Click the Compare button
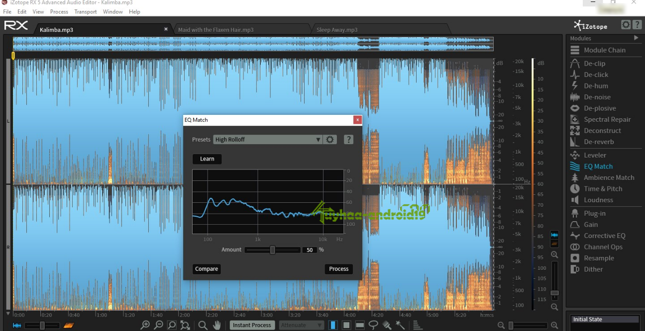The width and height of the screenshot is (645, 331). tap(207, 269)
